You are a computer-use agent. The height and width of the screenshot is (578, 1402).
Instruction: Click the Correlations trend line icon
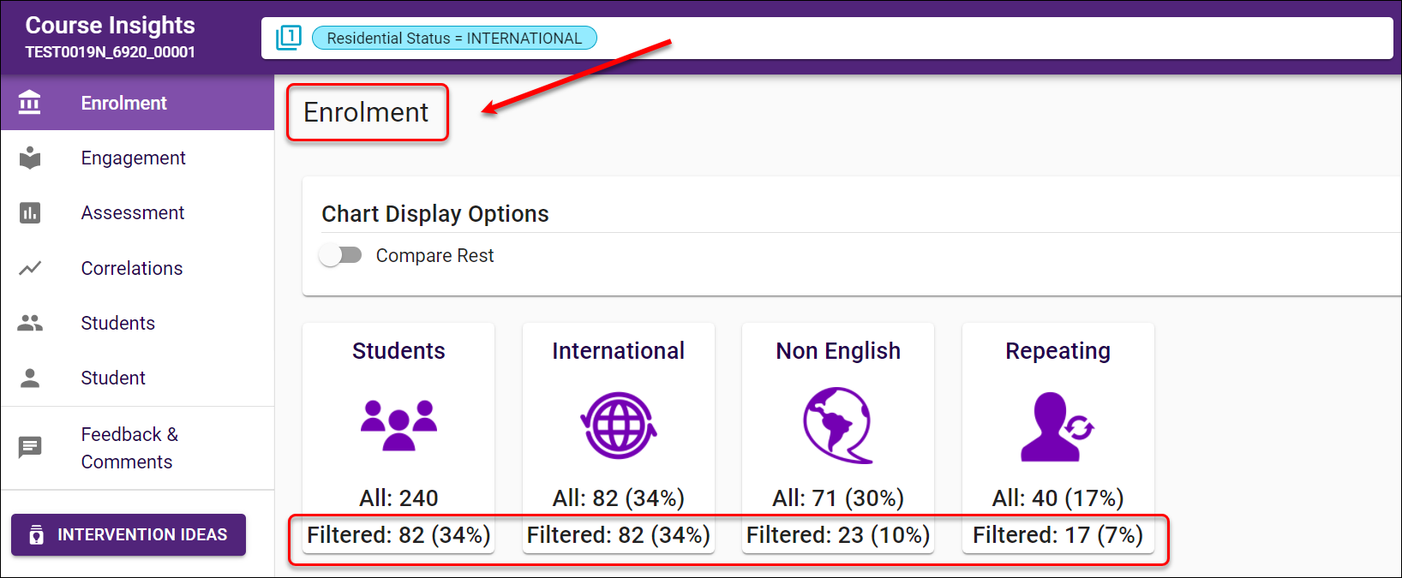[x=30, y=268]
